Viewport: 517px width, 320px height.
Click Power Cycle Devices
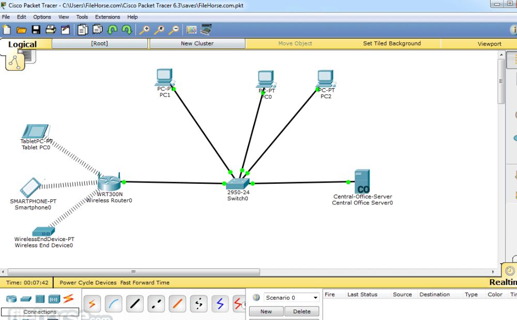[88, 282]
